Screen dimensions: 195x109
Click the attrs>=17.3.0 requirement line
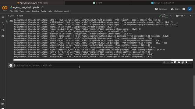(x=82, y=45)
